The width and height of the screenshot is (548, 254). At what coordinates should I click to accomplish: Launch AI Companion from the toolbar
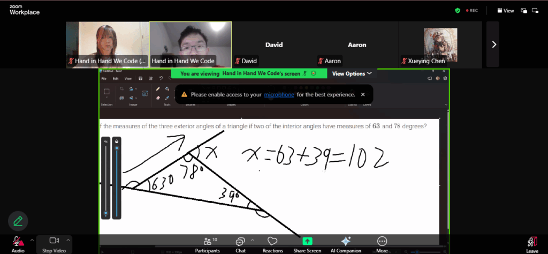click(x=345, y=242)
